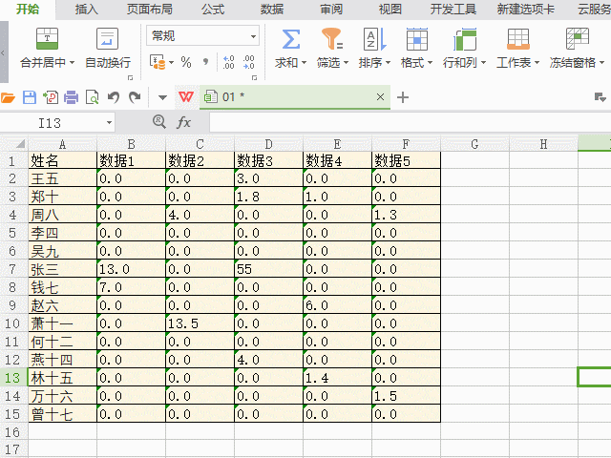Select column D header
The width and height of the screenshot is (611, 458).
click(268, 144)
